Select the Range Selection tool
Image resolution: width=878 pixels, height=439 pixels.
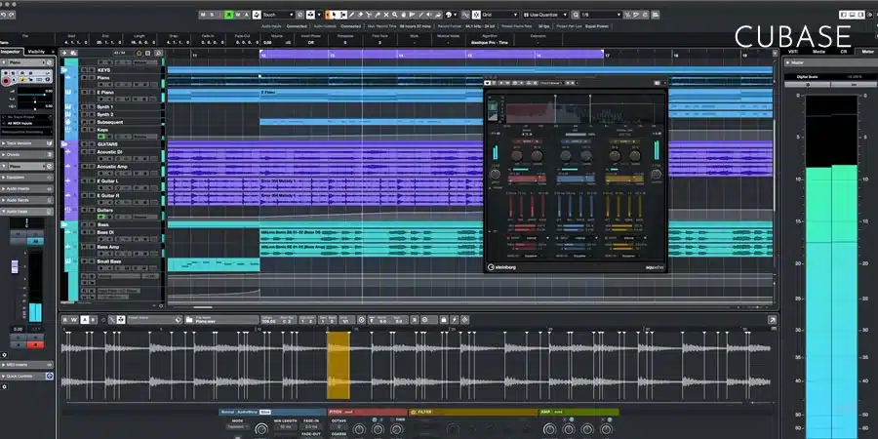pyautogui.click(x=343, y=14)
